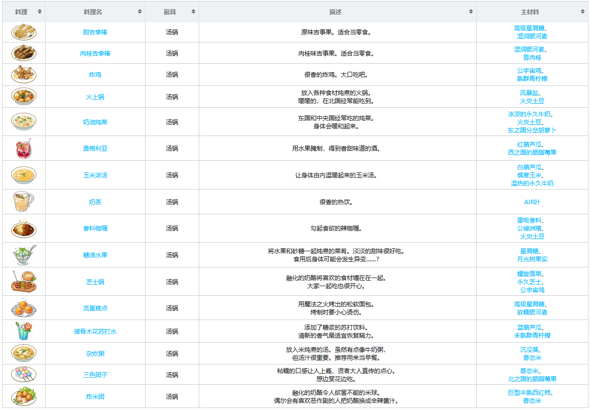Screen dimensions: 591x410
Task: Sort table by 料理 column arrows
Action: click(39, 12)
